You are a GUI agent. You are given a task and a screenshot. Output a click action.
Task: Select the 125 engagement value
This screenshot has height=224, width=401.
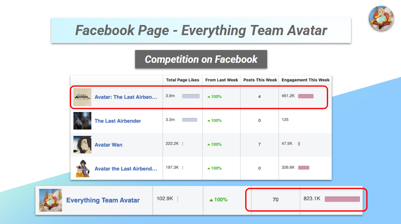point(285,120)
